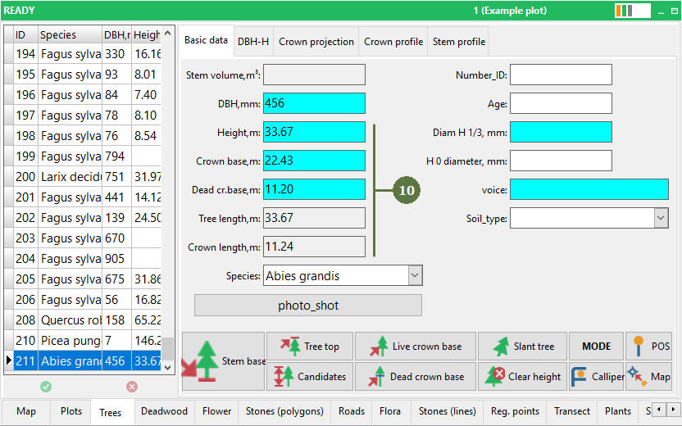Screen dimensions: 682x426
Task: Toggle the MODE button
Action: [x=596, y=346]
